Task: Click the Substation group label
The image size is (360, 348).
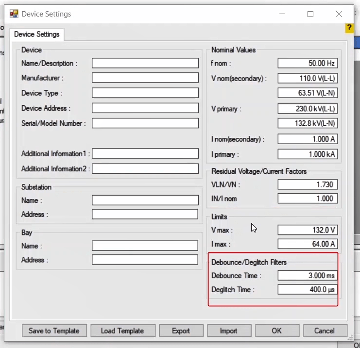Action: 36,187
